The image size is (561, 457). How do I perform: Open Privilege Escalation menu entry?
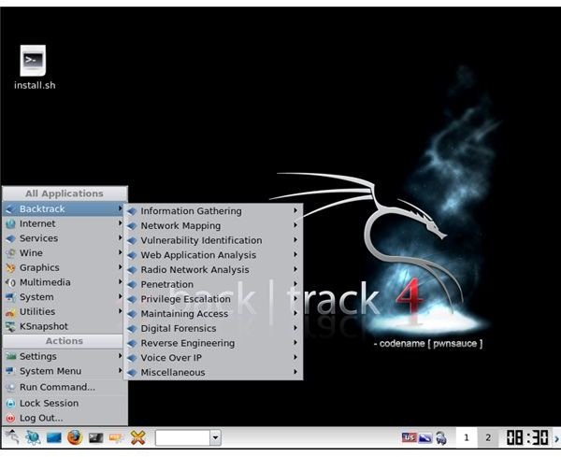click(x=213, y=299)
